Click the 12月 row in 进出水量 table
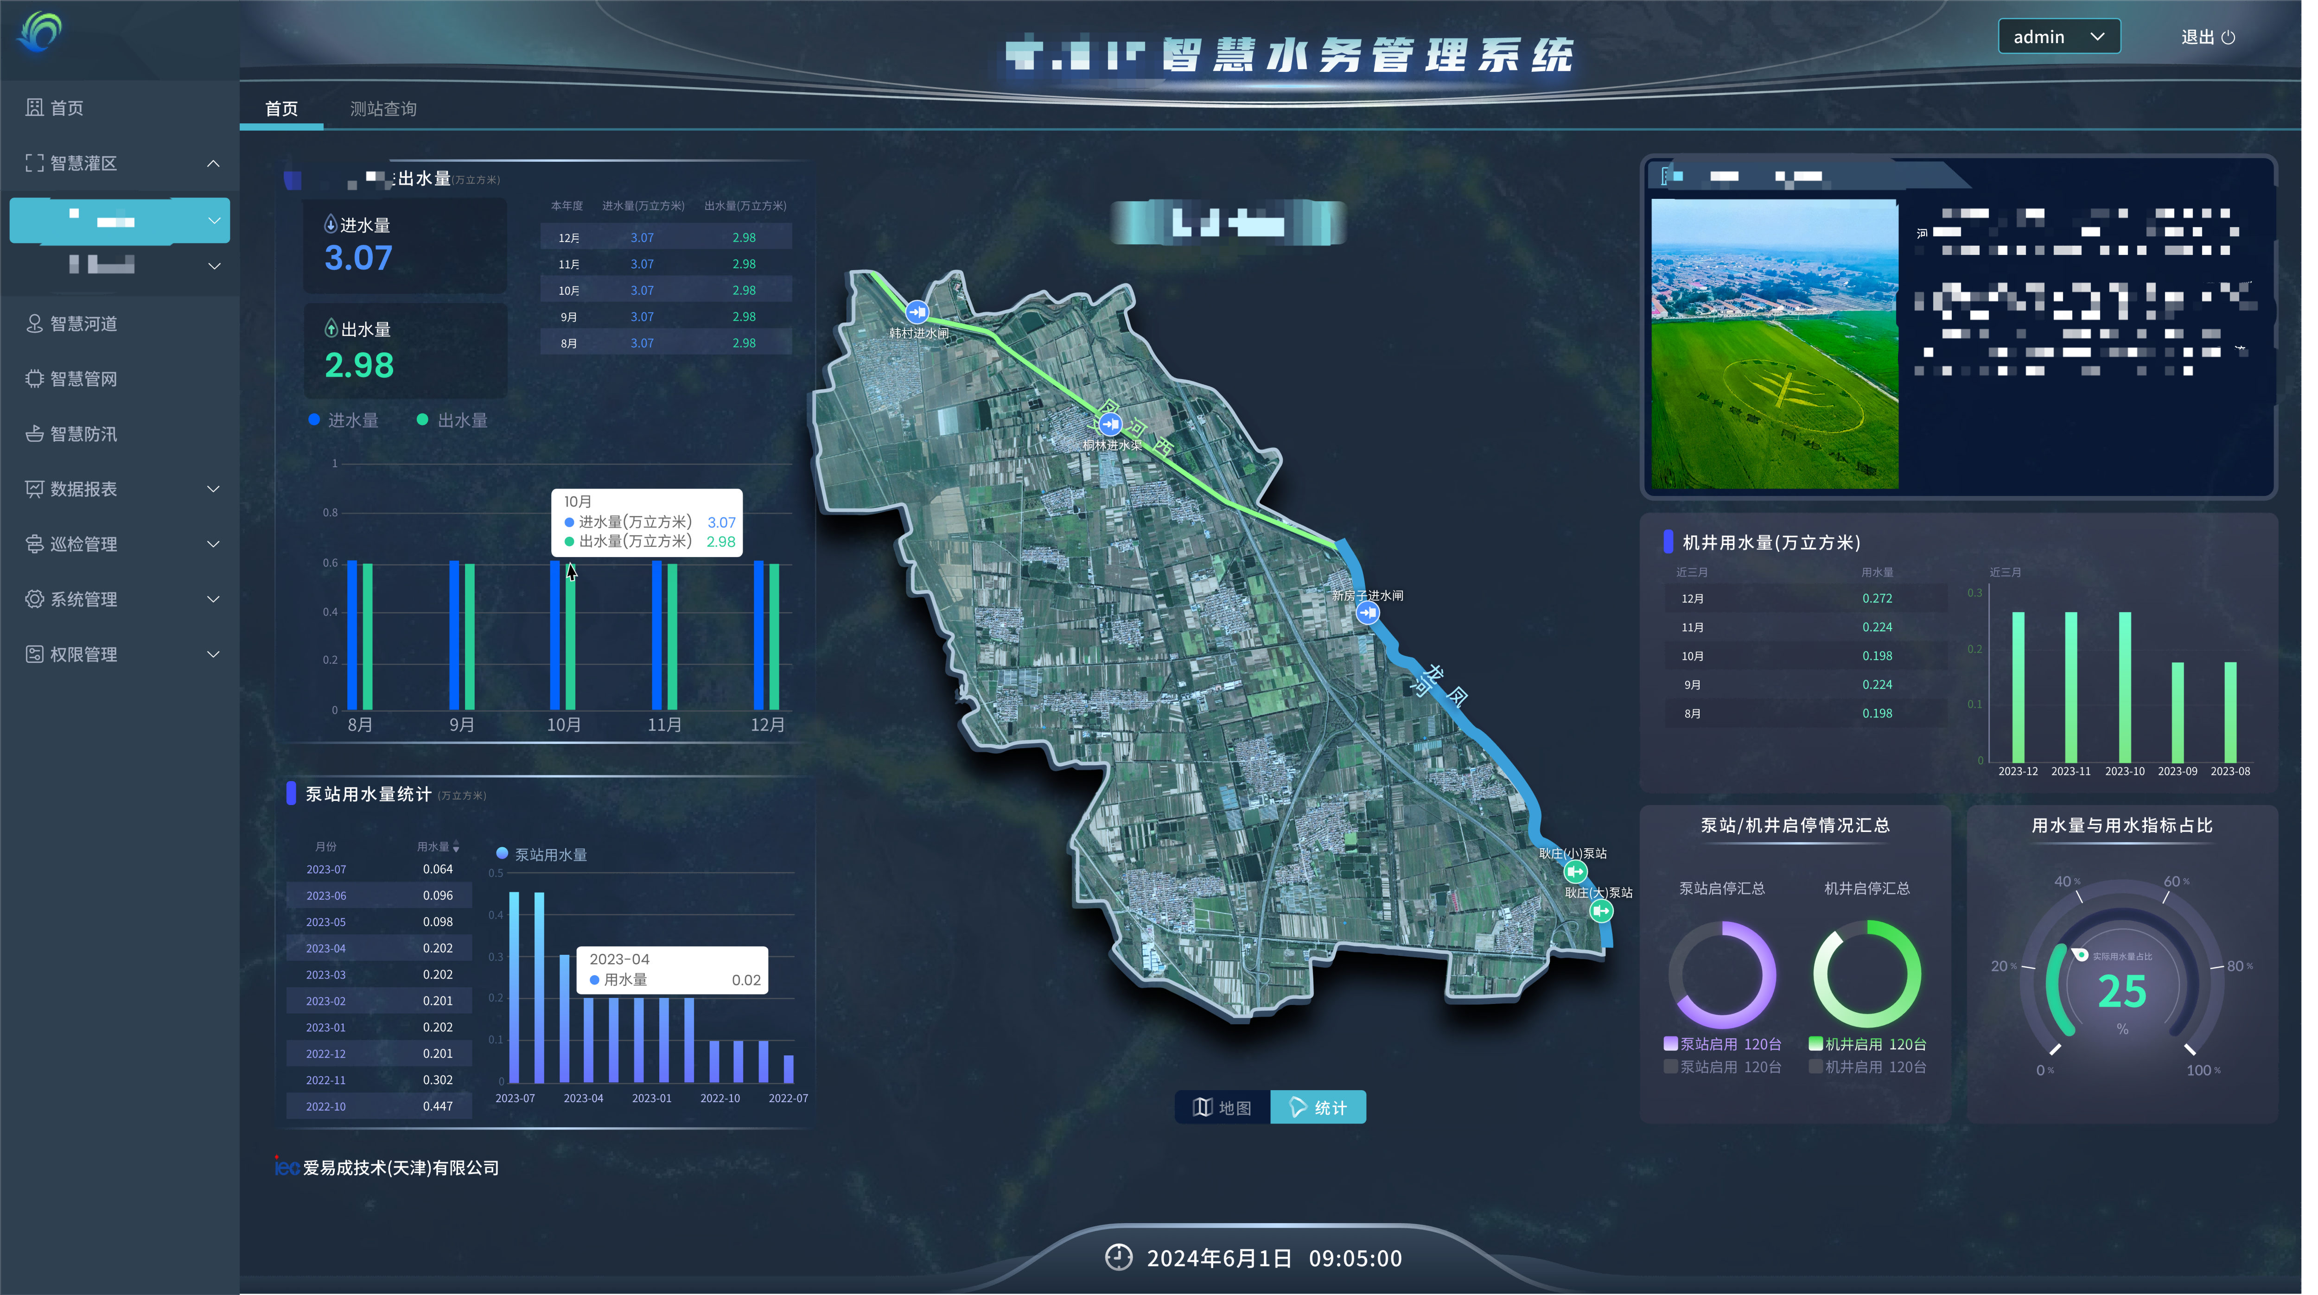Screen dimensions: 2318x1295 [x=666, y=238]
